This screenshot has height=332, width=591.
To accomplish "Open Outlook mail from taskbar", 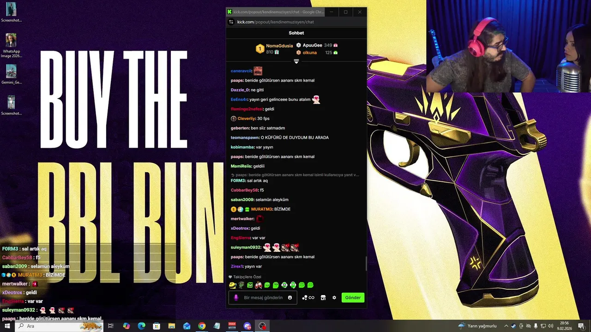I will tap(187, 326).
